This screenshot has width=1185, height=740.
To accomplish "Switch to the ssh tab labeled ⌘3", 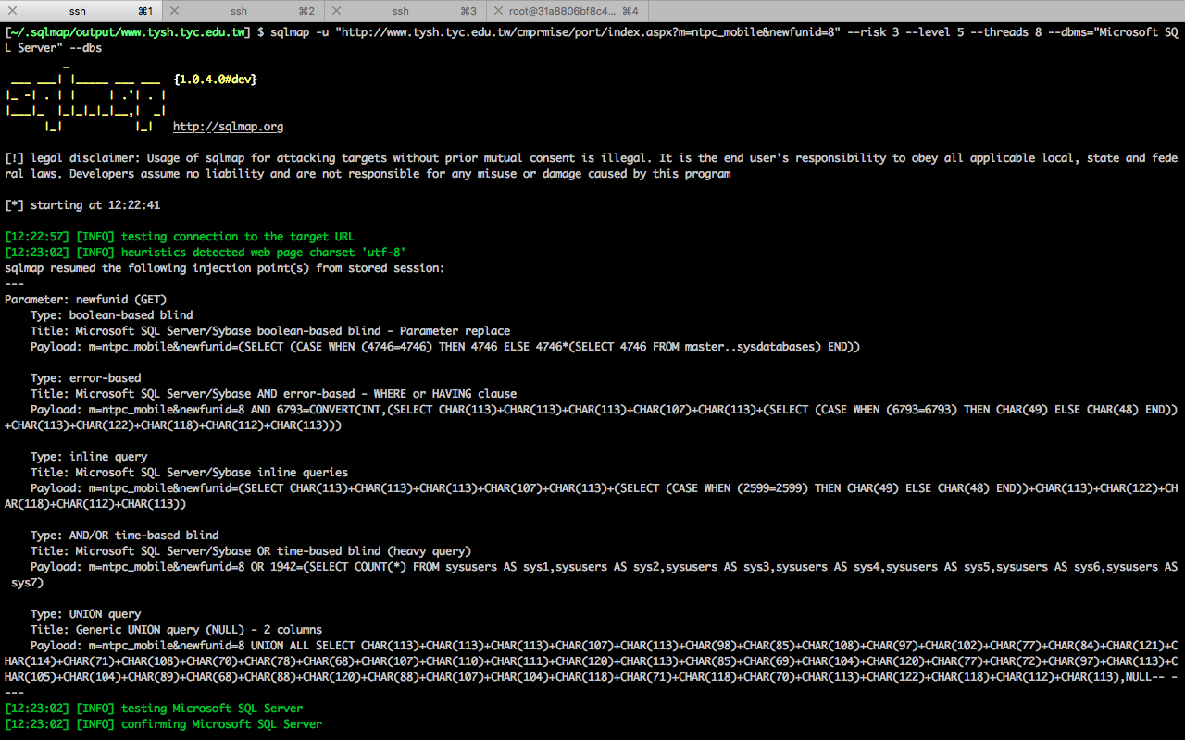I will (x=407, y=11).
